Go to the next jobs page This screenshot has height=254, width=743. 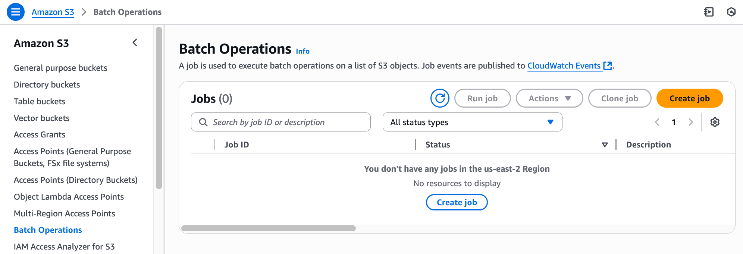coord(690,122)
